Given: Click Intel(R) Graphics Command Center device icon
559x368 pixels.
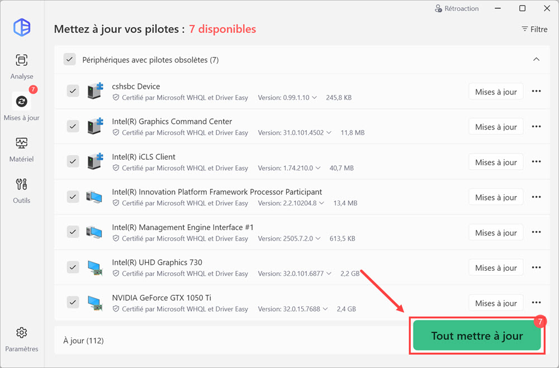Looking at the screenshot, I should pyautogui.click(x=95, y=126).
